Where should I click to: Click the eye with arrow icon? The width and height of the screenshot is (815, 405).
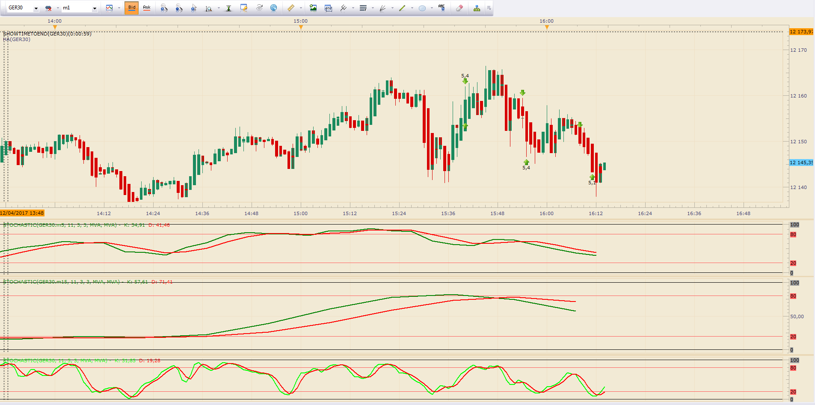pos(259,8)
